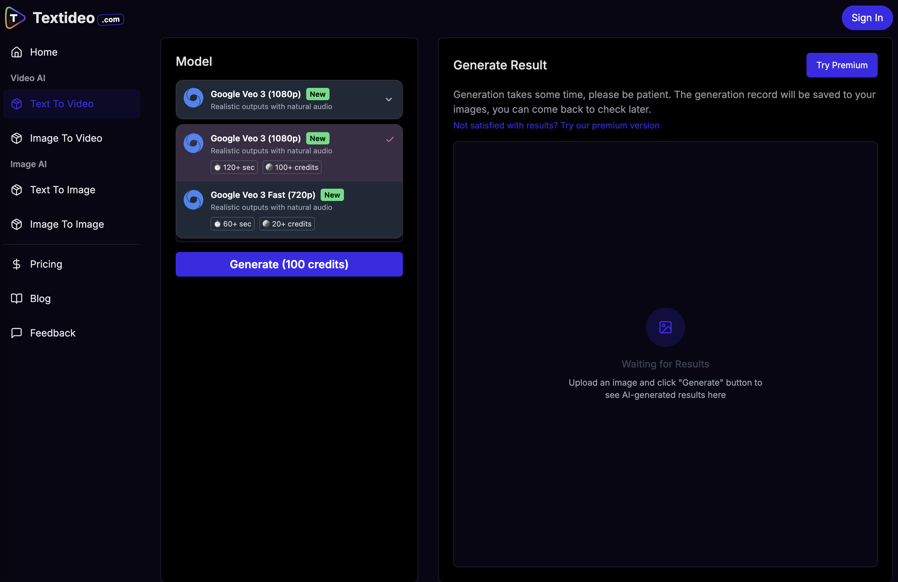Screen dimensions: 898x582
Task: Open the Blog page
Action: point(72,299)
